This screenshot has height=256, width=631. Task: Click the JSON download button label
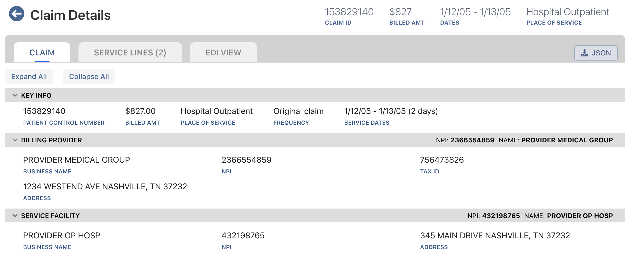click(601, 53)
